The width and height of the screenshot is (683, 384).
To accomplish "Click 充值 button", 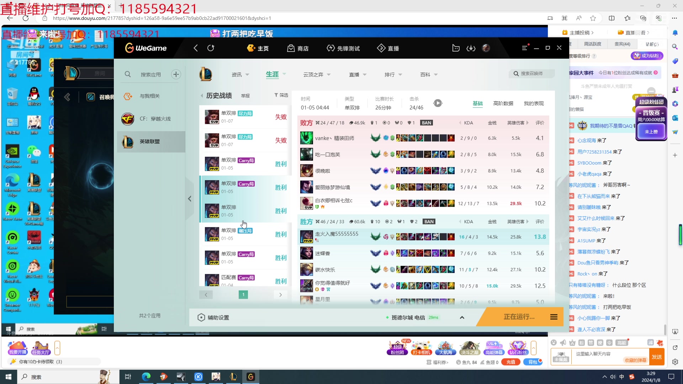I will (x=510, y=362).
